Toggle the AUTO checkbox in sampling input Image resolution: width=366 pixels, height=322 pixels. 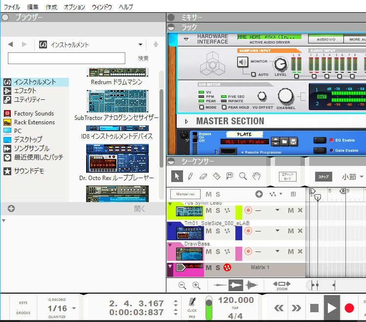pyautogui.click(x=253, y=74)
